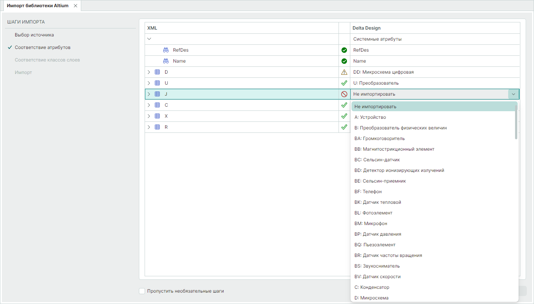Viewport: 534px width, 304px height.
Task: Click the table icon for row R
Action: [158, 127]
